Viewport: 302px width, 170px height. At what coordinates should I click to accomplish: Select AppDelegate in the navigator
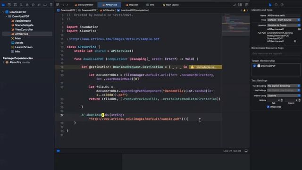[x=23, y=21]
